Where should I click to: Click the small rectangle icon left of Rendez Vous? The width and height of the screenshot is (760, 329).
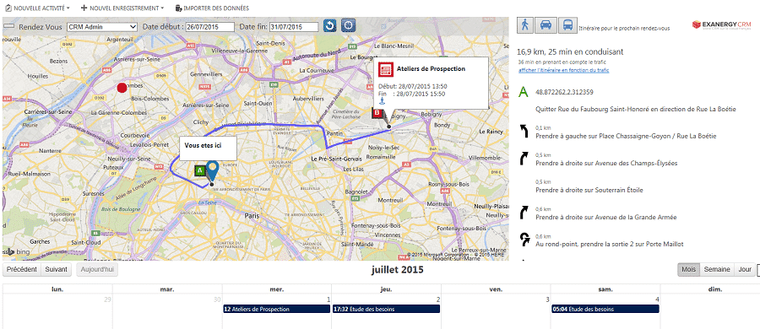(9, 27)
